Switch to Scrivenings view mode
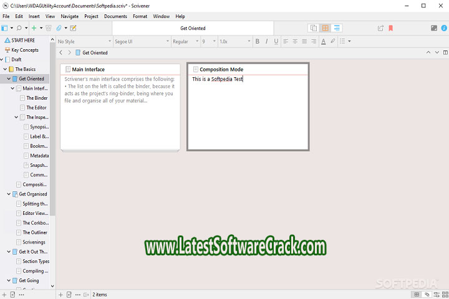This screenshot has width=449, height=299. tap(314, 28)
